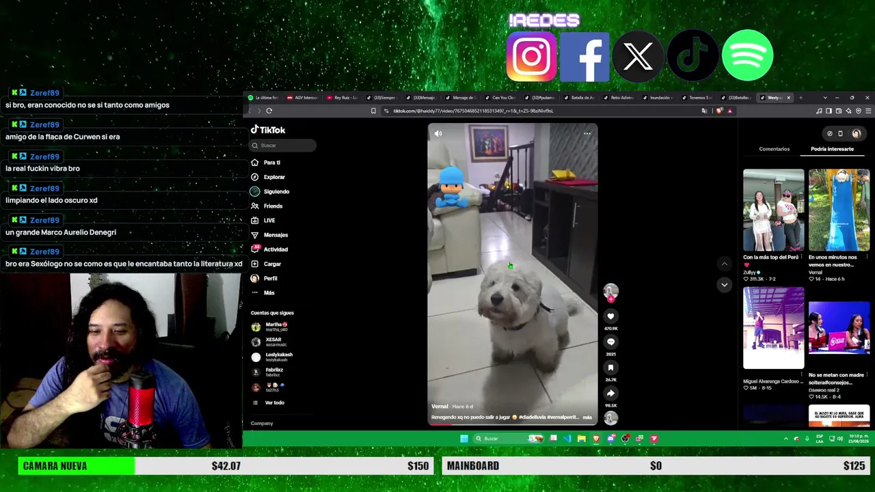The width and height of the screenshot is (875, 492).
Task: Share the video with the arrow icon
Action: 610,393
